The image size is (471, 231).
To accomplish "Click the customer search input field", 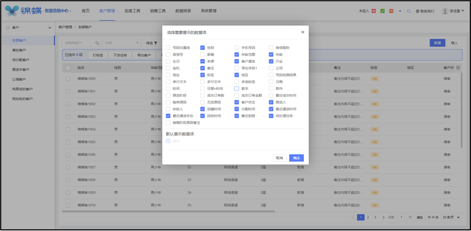I will (x=81, y=43).
